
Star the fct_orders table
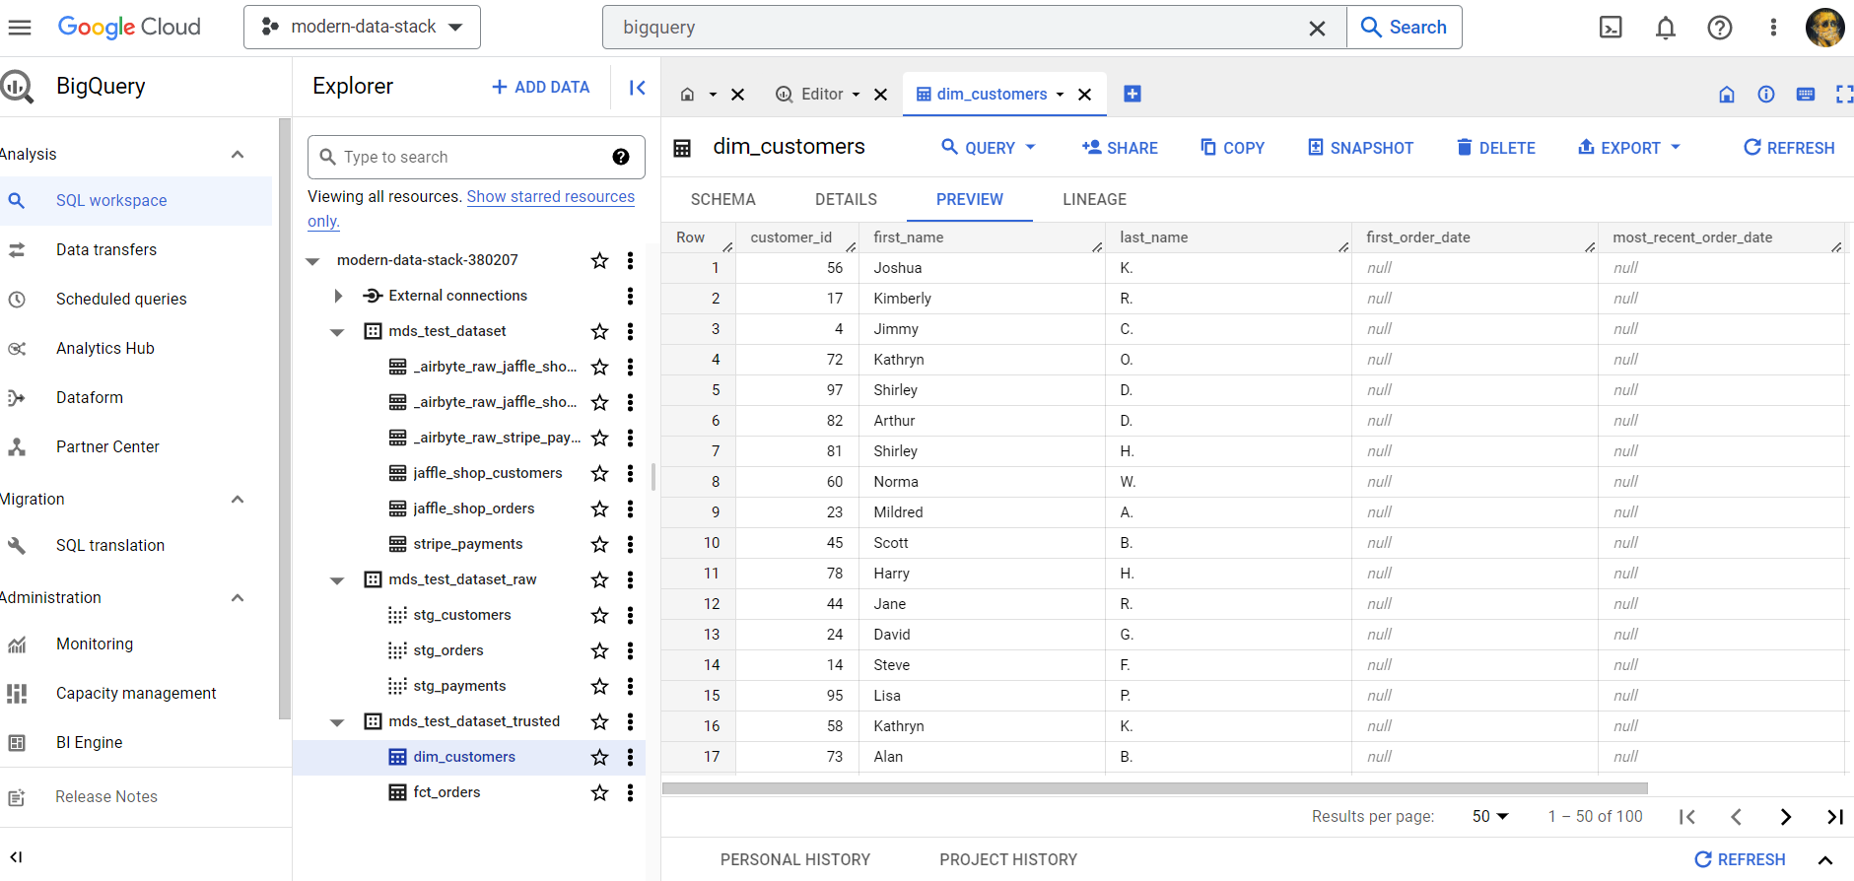tap(599, 792)
